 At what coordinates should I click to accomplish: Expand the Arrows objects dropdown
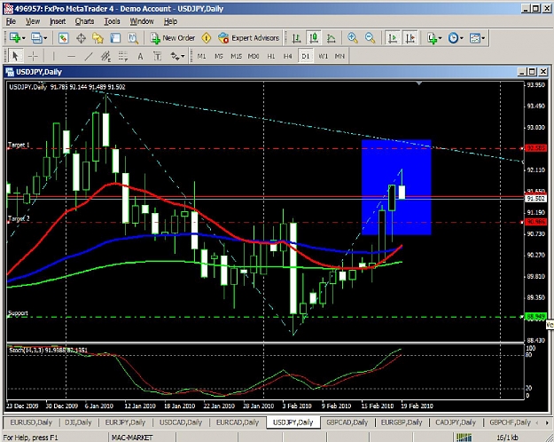click(183, 56)
